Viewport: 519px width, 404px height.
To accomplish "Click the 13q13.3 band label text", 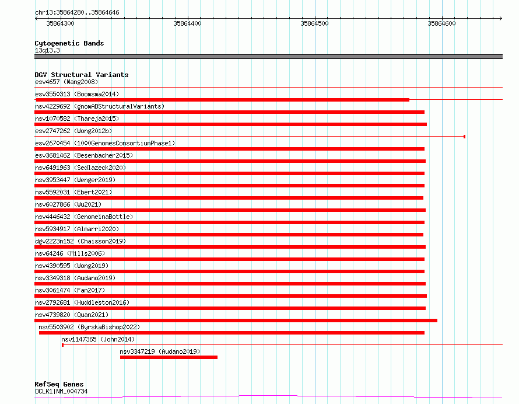I will click(x=47, y=50).
